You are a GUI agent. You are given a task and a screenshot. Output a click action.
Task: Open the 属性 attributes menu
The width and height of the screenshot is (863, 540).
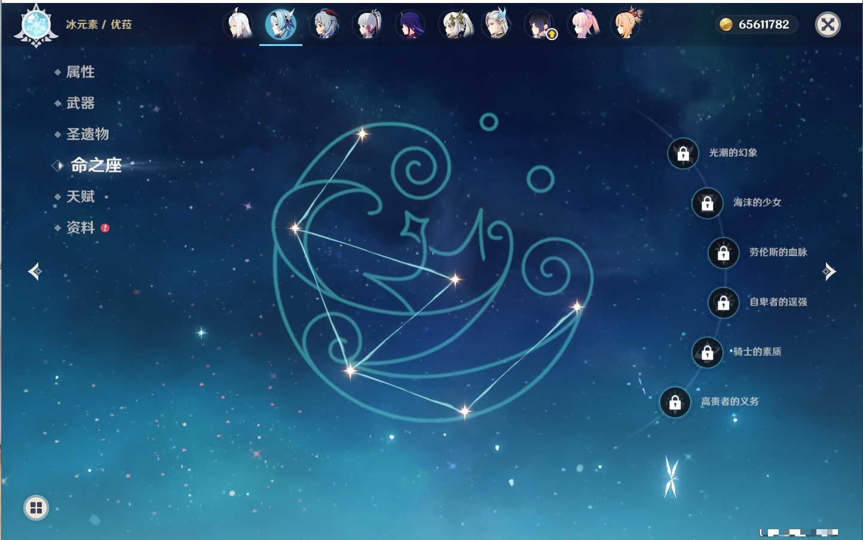coord(80,72)
